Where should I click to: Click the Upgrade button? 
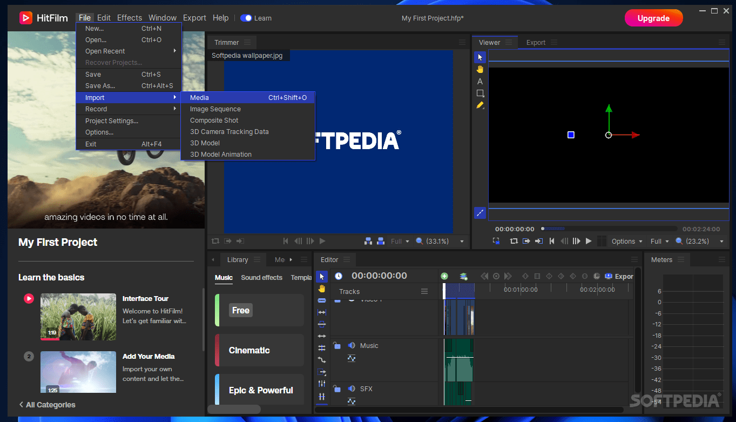[653, 18]
